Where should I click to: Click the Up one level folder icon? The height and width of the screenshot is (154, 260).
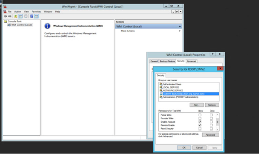click(16, 16)
